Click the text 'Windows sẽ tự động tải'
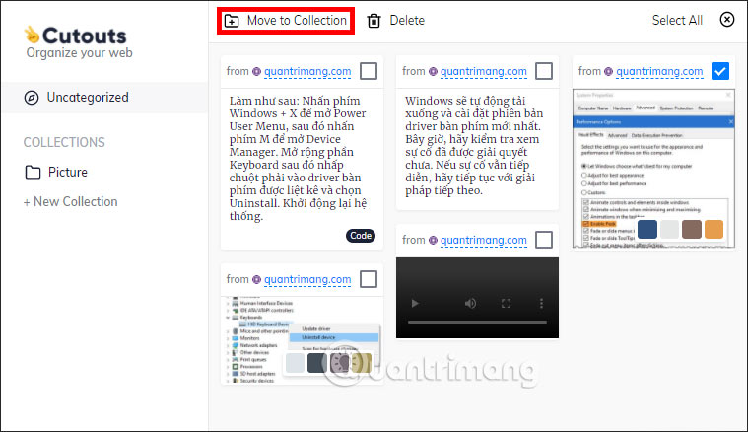 click(465, 101)
